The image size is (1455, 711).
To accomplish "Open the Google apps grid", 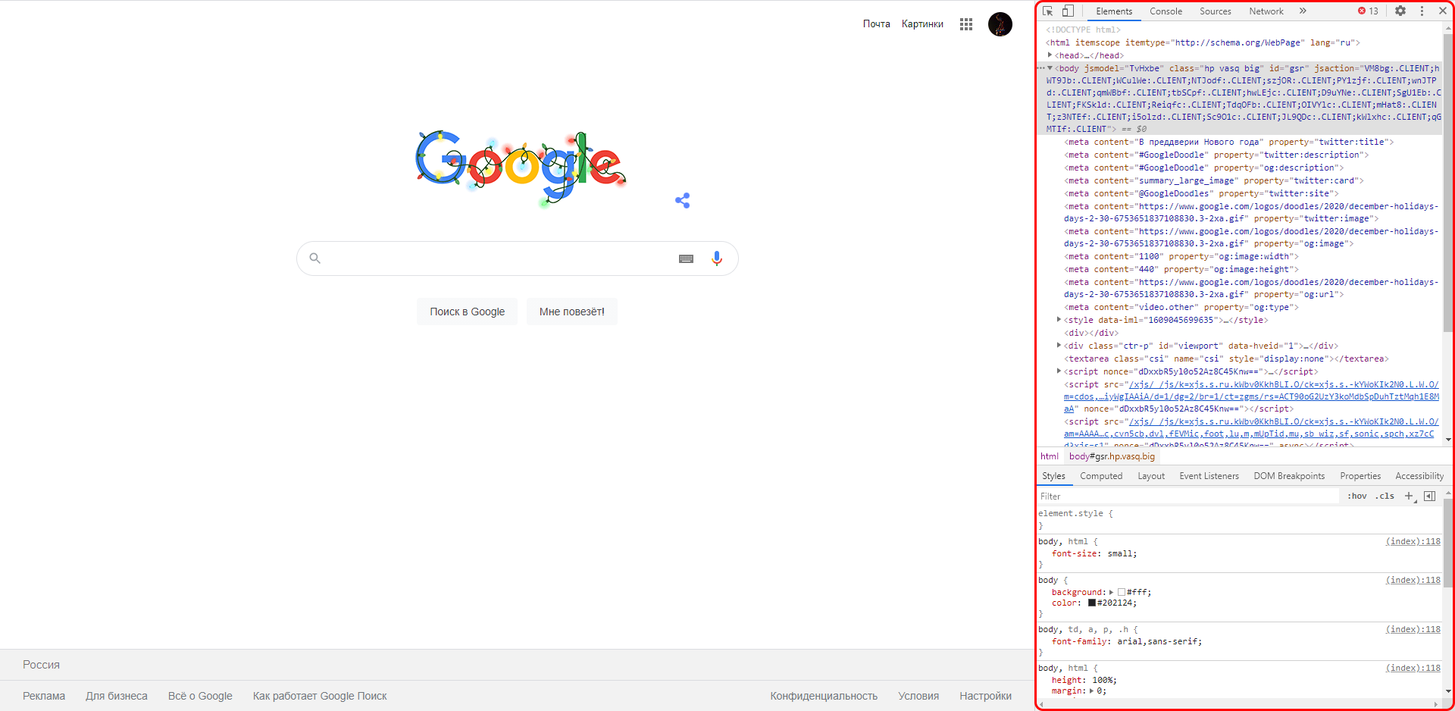I will point(965,24).
